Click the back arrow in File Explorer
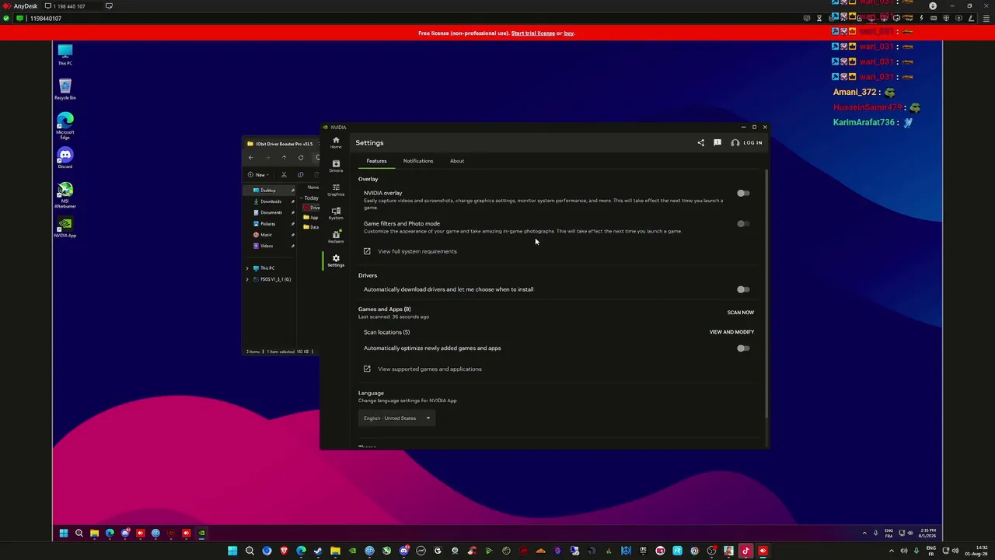This screenshot has height=560, width=995. (250, 158)
